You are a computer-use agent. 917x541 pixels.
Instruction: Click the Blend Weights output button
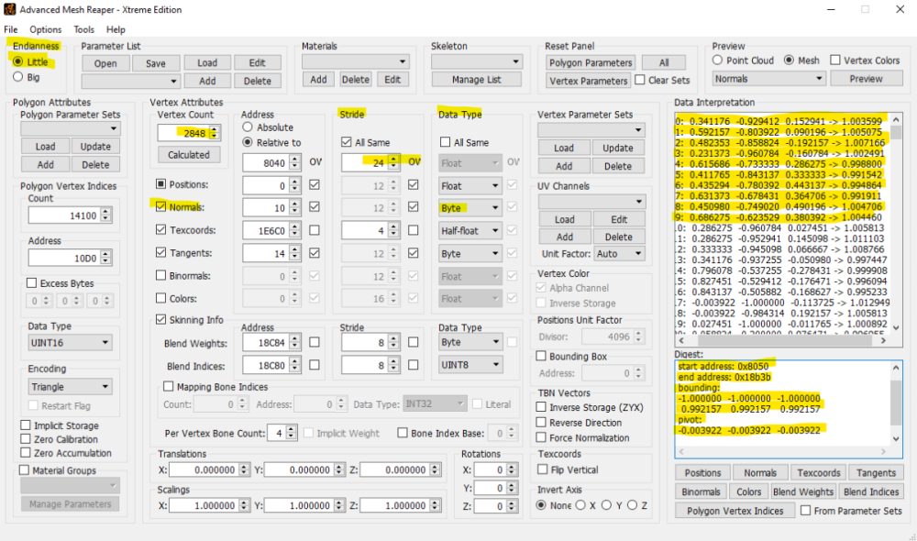pyautogui.click(x=803, y=491)
